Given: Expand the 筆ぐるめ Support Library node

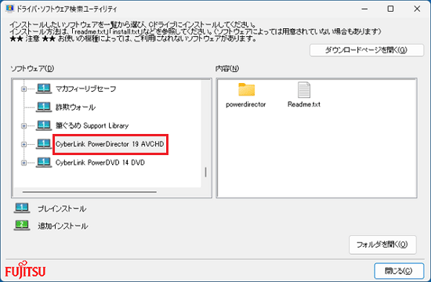Looking at the screenshot, I should point(24,126).
